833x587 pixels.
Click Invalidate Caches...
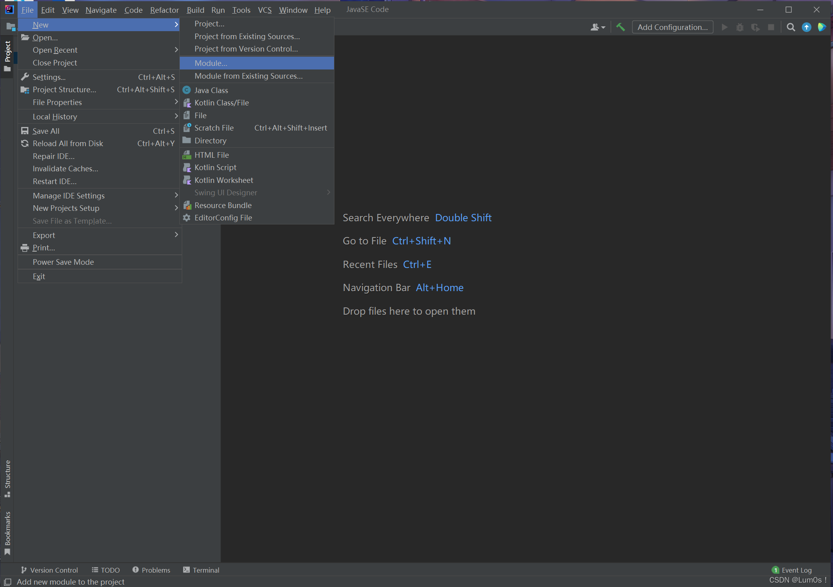click(x=99, y=169)
